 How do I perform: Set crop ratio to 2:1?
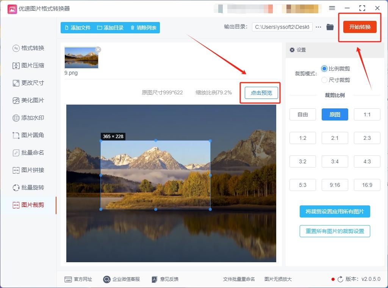click(335, 138)
